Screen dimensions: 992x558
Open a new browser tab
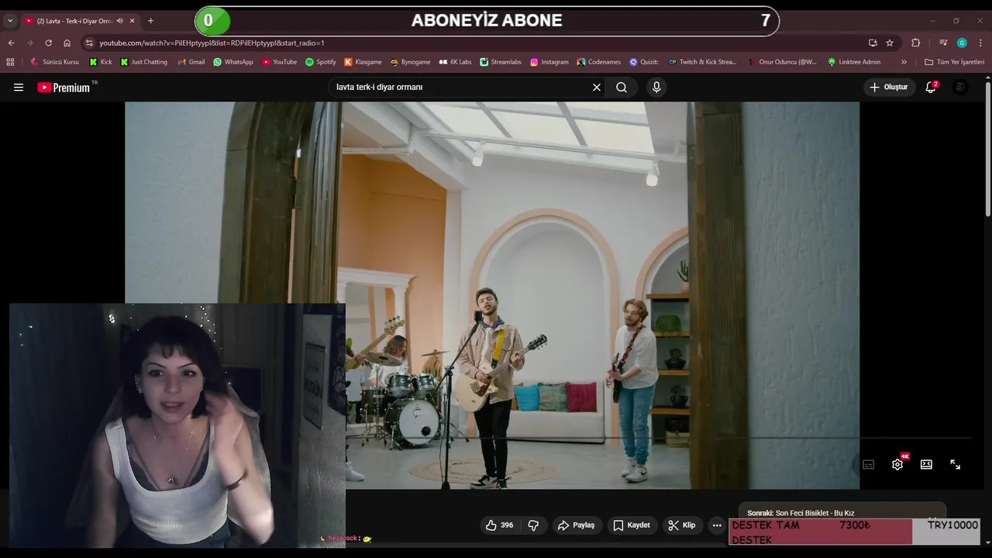(x=150, y=21)
